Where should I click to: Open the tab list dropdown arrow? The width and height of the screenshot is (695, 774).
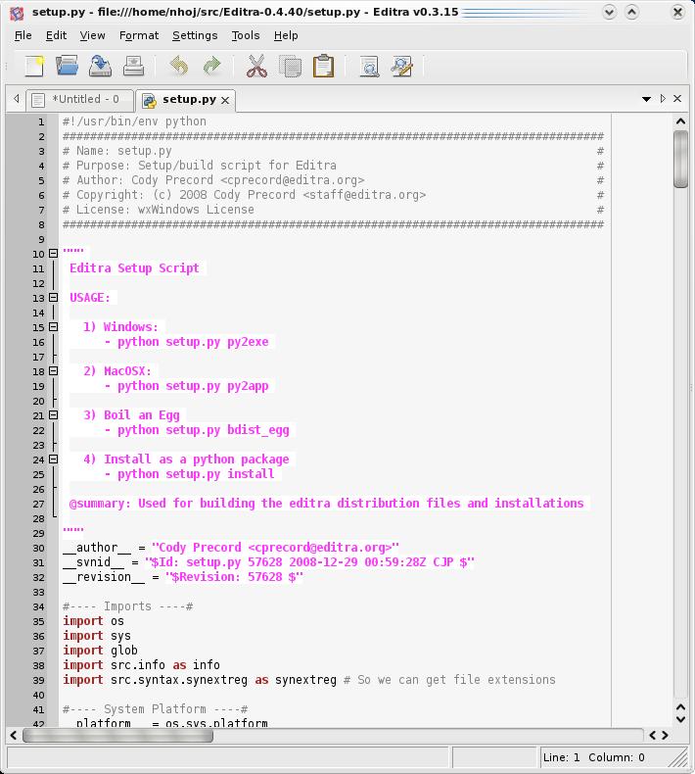(x=647, y=99)
